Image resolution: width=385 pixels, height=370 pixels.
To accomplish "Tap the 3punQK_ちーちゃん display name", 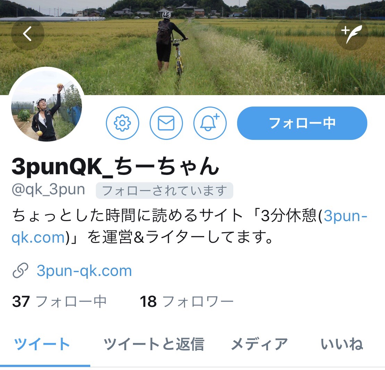I will click(x=115, y=167).
